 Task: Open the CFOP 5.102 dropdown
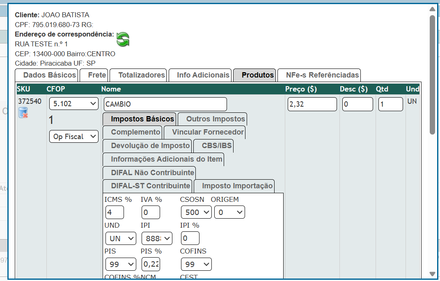click(73, 104)
